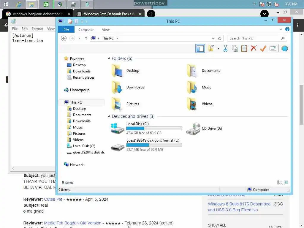Open the View ribbon tab in Explorer
Viewport: 304px width, 228px height.
[x=106, y=30]
